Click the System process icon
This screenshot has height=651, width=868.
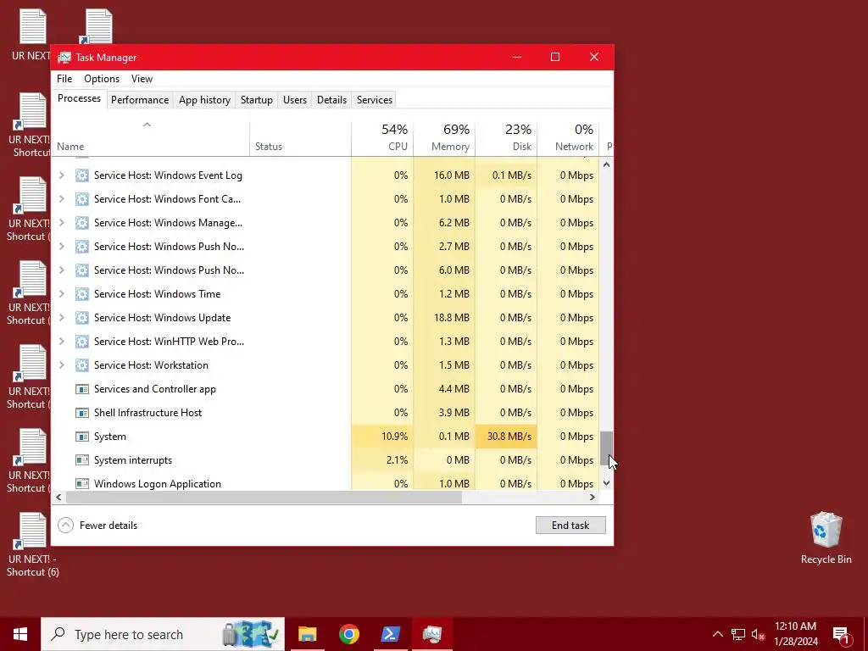coord(82,437)
